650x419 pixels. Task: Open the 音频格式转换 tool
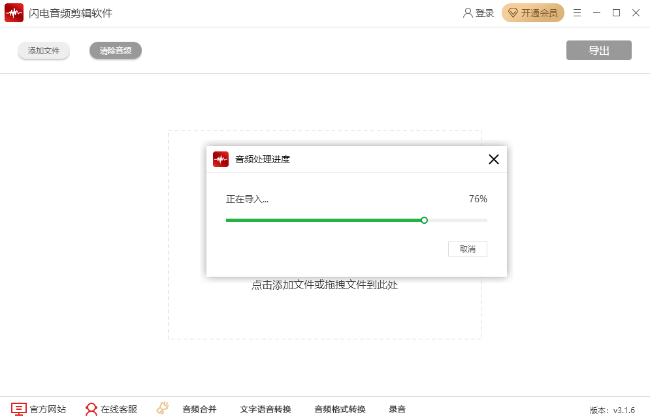coord(340,409)
